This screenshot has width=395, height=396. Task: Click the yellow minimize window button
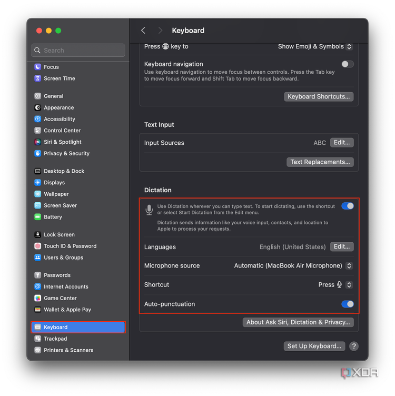(x=49, y=31)
